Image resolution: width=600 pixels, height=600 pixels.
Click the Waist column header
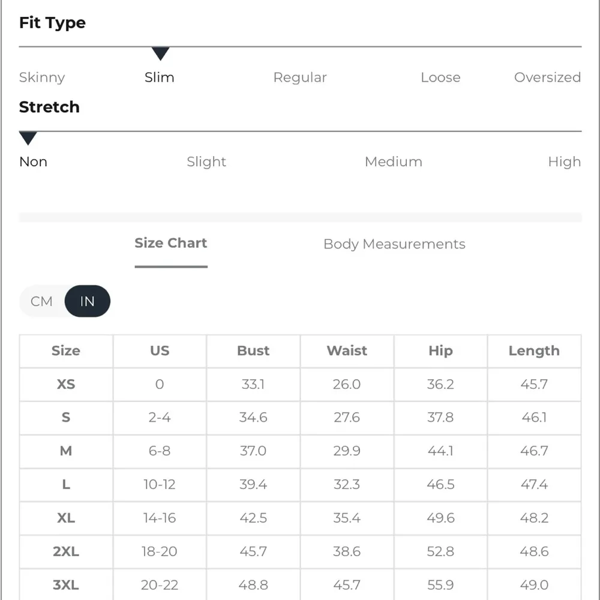coord(347,351)
